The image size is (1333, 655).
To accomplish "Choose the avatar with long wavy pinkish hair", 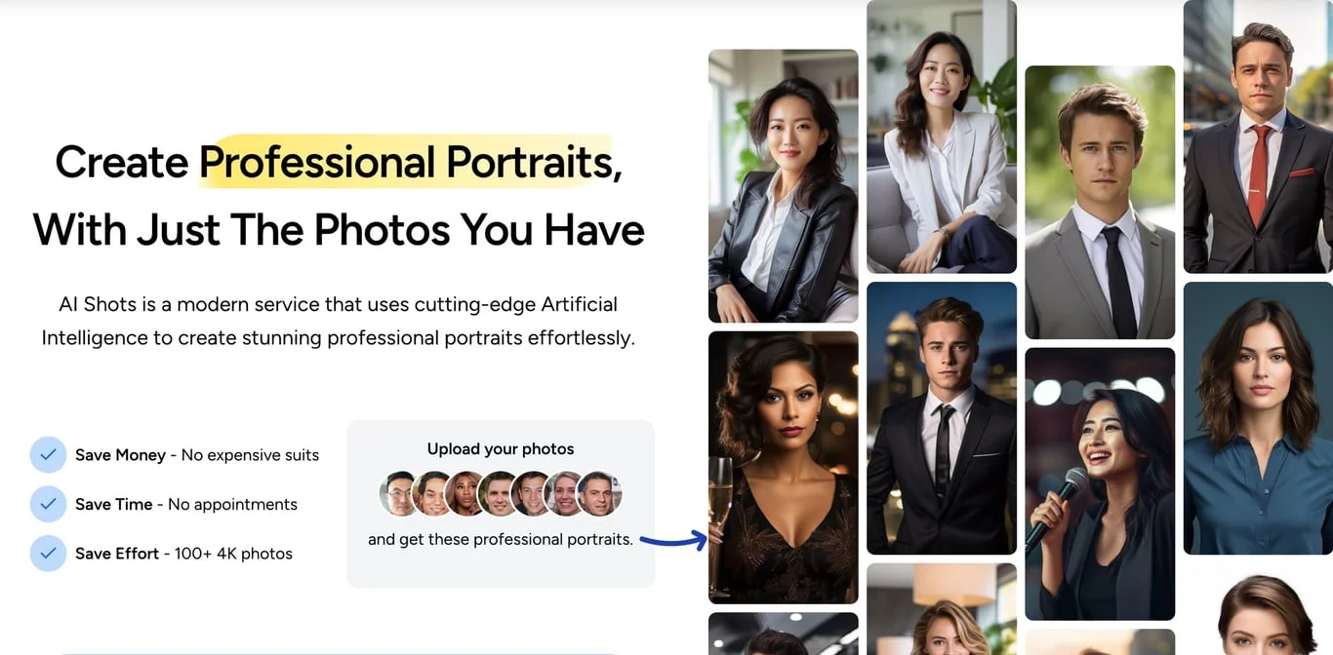I will tap(465, 493).
